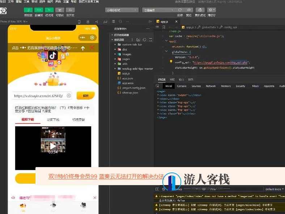Screen dimensions: 285x214
Task: Open the compile mode dropdown
Action: point(159,10)
